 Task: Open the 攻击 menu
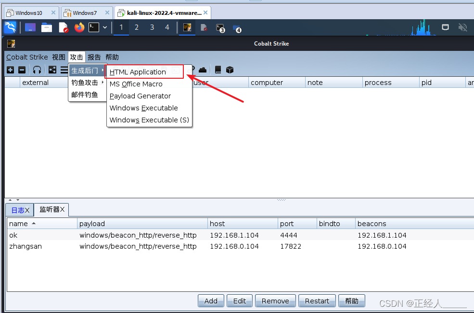77,57
